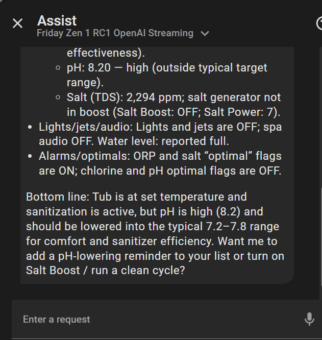Close the Assist dialog with the X icon
Screen dimensions: 322x340
(x=17, y=23)
